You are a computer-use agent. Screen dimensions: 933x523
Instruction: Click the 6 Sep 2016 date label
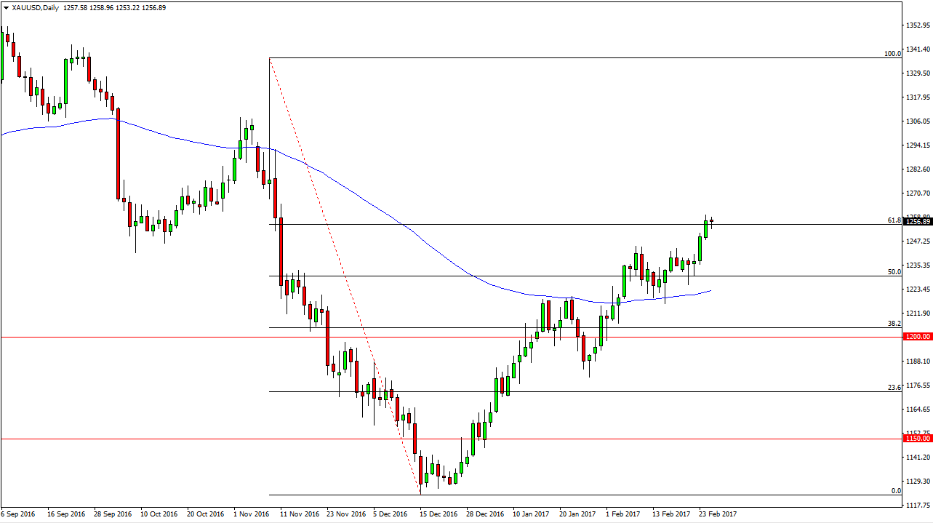pyautogui.click(x=20, y=514)
